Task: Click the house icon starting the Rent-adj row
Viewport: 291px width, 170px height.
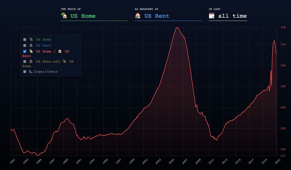Action: pos(31,61)
